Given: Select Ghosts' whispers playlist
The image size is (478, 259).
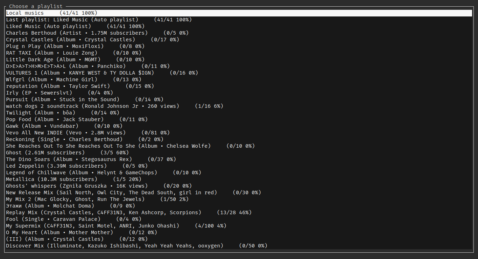Looking at the screenshot, I should [x=239, y=186].
